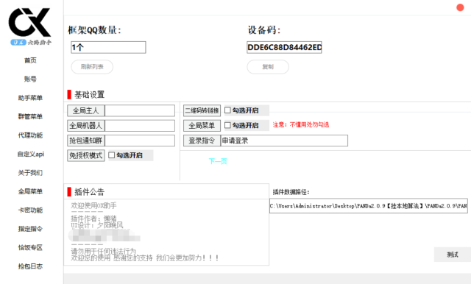Viewport: 471px width, 284px height.
Task: Click the 抢包通知群 label button
Action: [x=86, y=141]
